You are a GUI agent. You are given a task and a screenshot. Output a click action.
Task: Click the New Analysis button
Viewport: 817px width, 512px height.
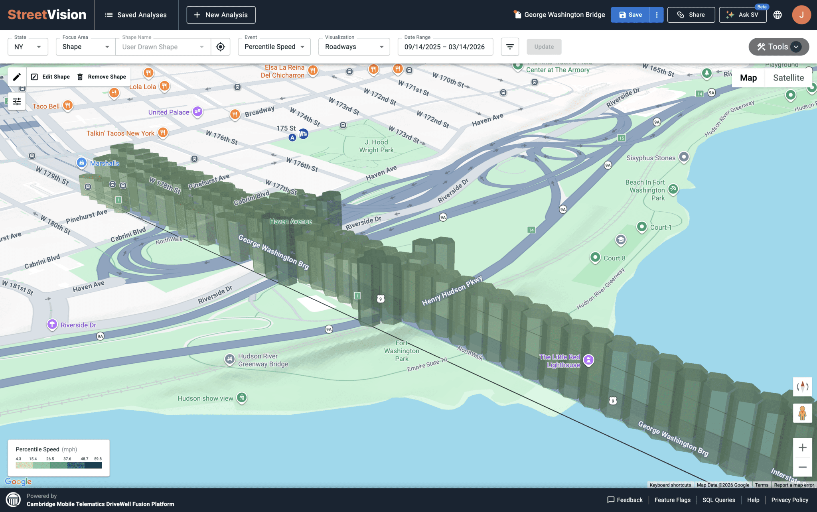pos(221,15)
